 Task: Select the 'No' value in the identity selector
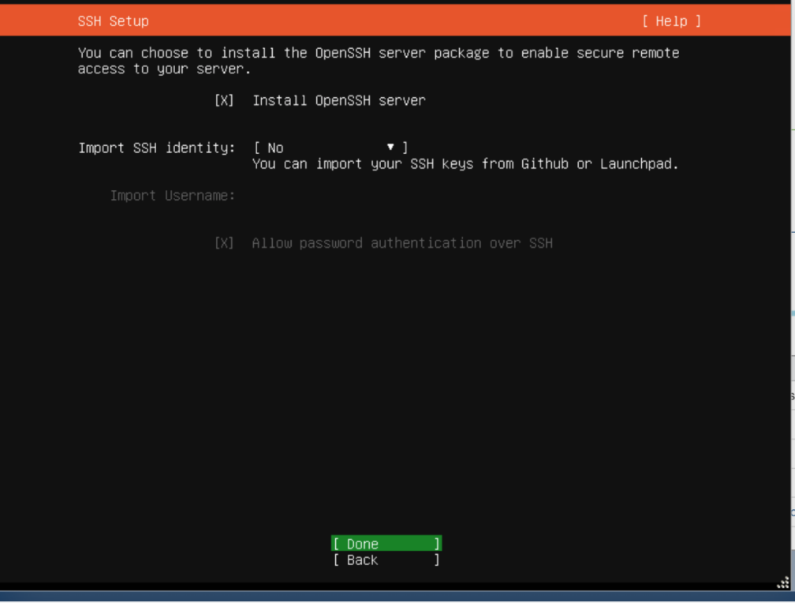pyautogui.click(x=275, y=148)
